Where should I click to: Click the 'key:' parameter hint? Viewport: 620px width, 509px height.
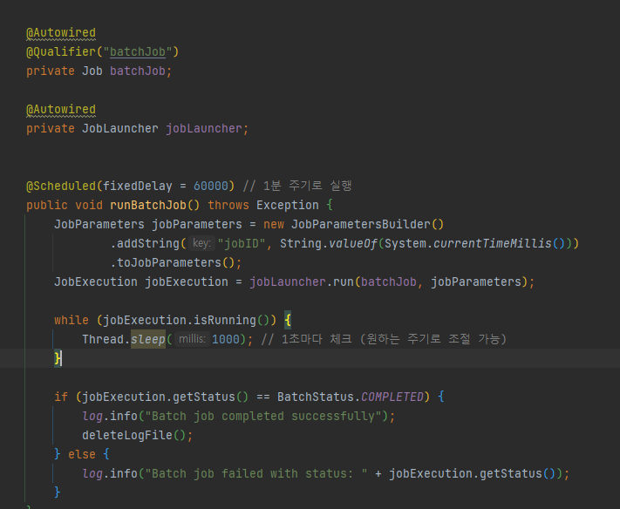(201, 243)
